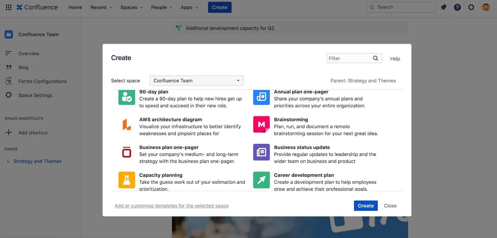Viewport: 497px width, 238px height.
Task: Click the Add shortcut plus icon
Action: [9, 132]
